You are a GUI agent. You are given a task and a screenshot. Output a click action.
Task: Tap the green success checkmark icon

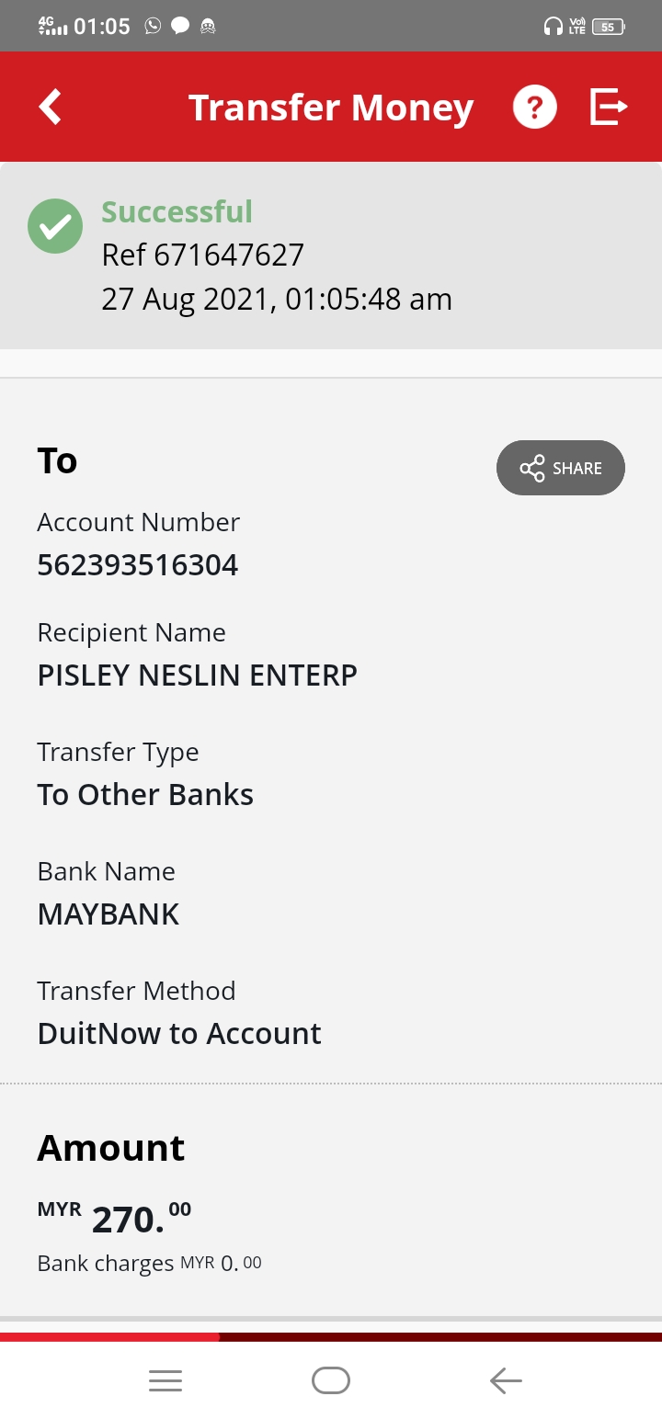[55, 226]
